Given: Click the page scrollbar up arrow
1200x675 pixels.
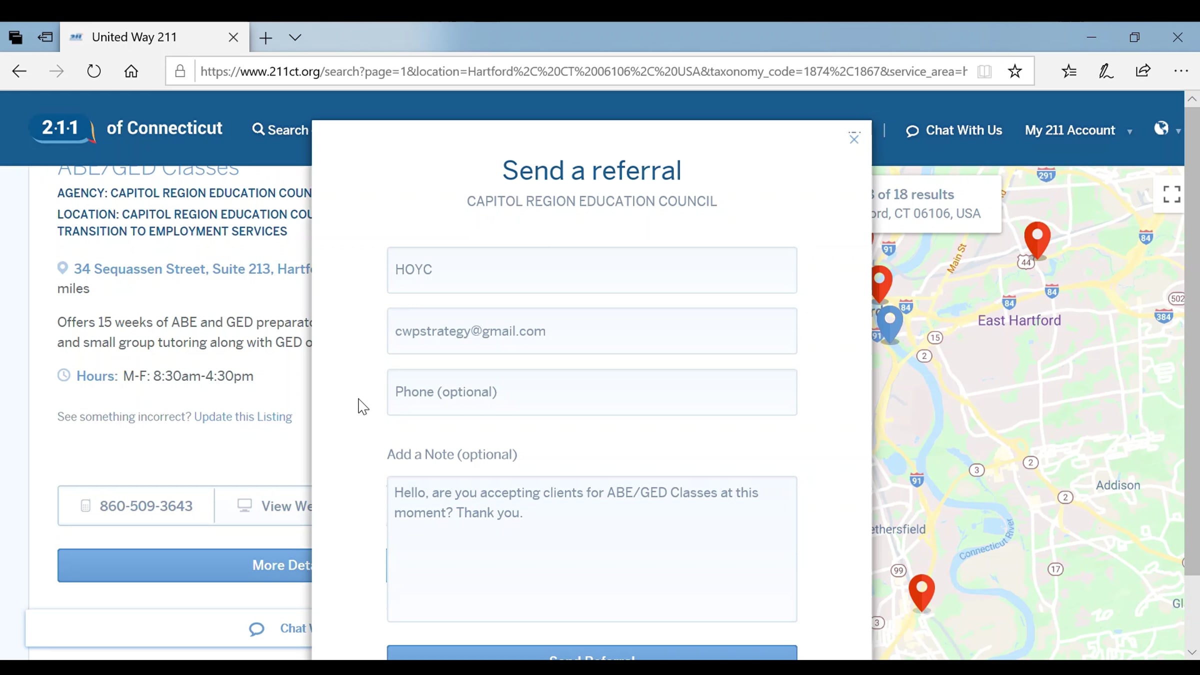Looking at the screenshot, I should click(1192, 99).
